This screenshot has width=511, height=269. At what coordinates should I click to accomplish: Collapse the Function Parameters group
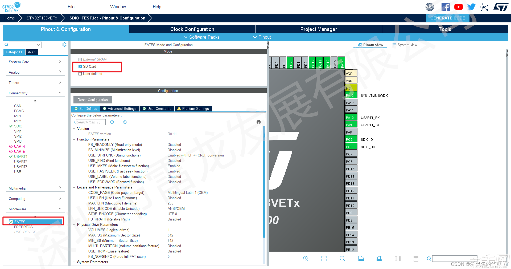(x=74, y=139)
